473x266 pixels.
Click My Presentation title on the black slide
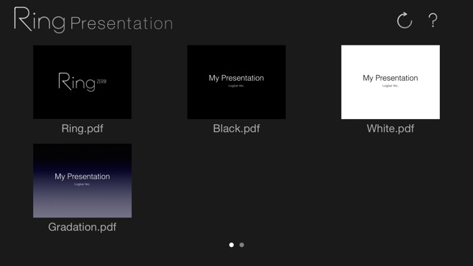(x=236, y=78)
